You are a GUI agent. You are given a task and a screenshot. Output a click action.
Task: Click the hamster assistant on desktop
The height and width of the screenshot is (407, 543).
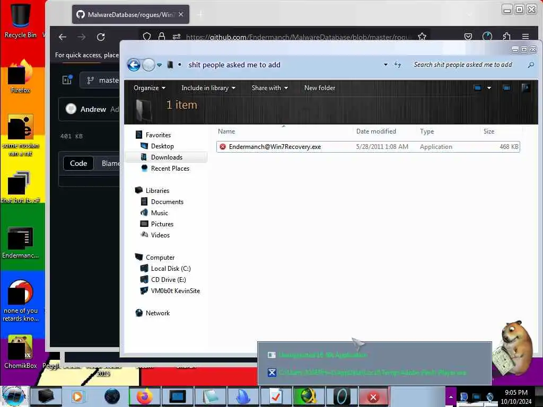(x=514, y=348)
